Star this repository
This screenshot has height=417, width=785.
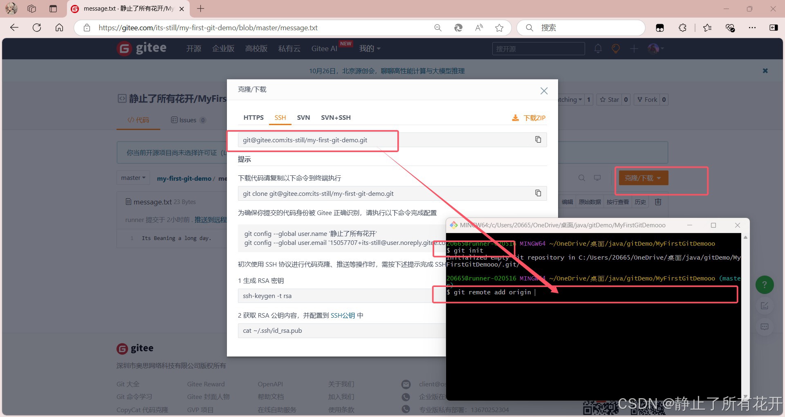pyautogui.click(x=609, y=99)
